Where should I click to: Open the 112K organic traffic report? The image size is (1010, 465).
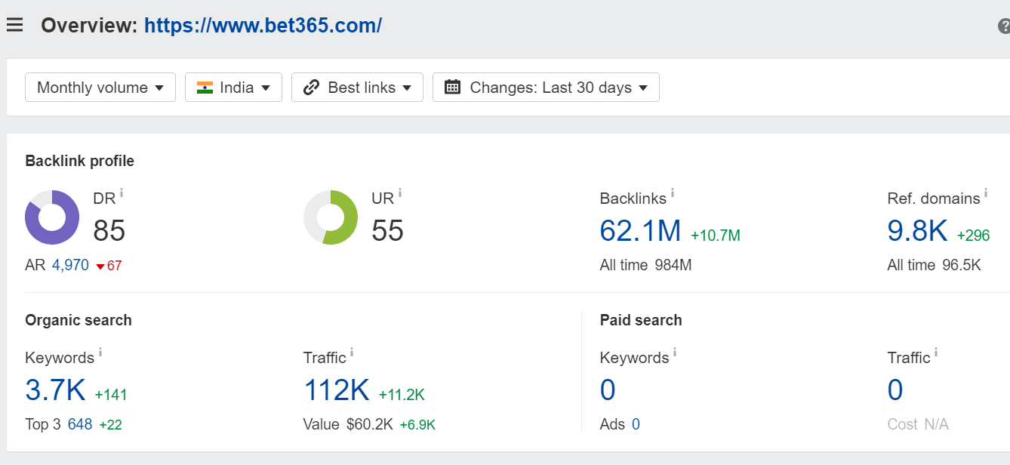[x=337, y=390]
